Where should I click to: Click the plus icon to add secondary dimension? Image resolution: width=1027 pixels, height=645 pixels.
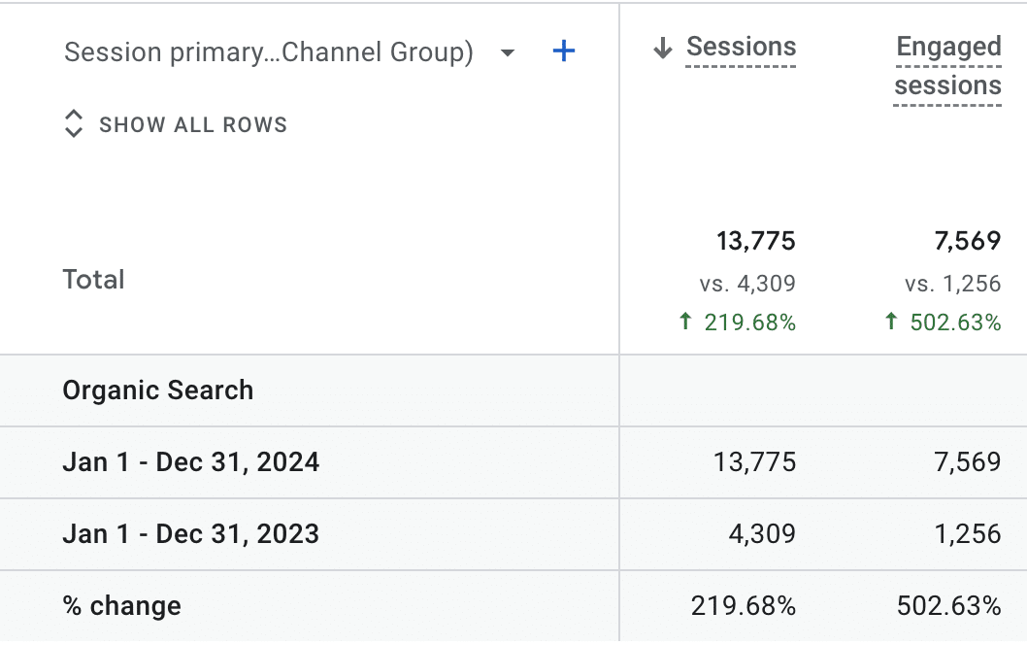pos(563,51)
